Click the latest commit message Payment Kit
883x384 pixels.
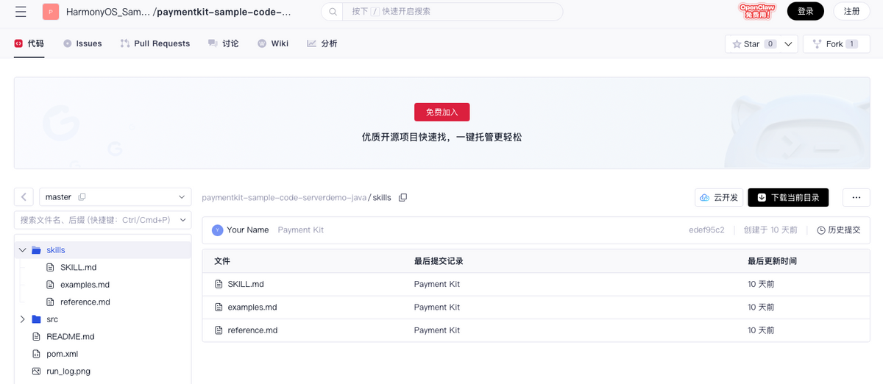301,230
